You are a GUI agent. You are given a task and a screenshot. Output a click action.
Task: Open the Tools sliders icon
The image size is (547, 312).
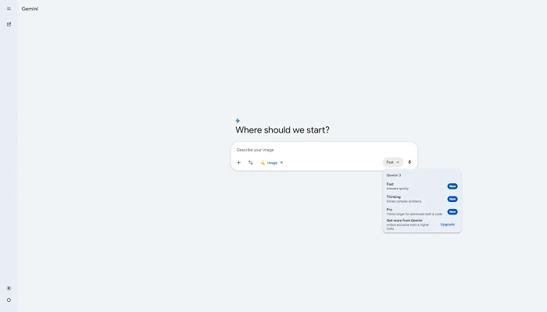click(251, 162)
